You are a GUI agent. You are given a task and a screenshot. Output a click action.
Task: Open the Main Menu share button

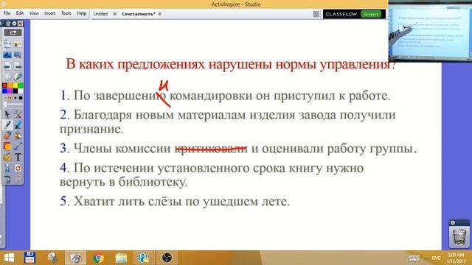13,32
